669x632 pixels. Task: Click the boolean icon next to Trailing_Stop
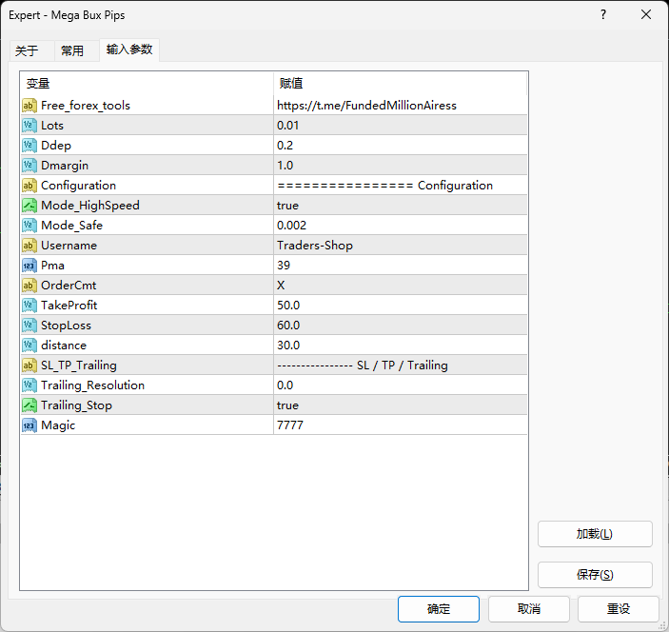tap(30, 405)
